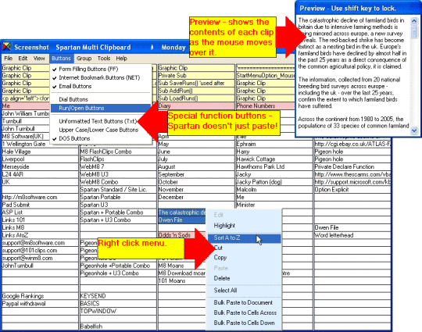Toggle DOS Buttons option off
The image size is (422, 332).
point(101,138)
